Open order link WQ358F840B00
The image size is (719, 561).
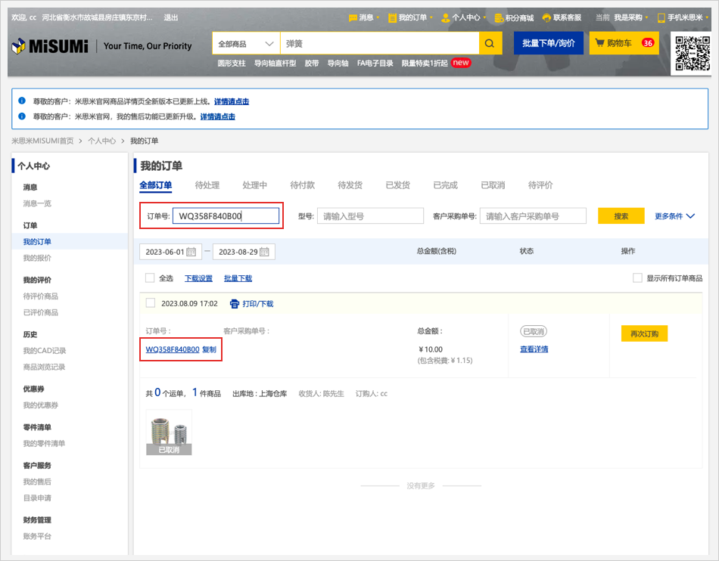click(x=173, y=349)
